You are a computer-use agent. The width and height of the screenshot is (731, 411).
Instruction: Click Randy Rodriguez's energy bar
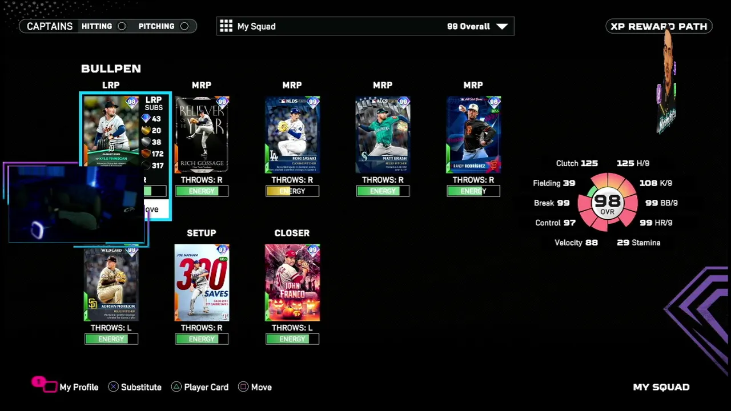(473, 191)
